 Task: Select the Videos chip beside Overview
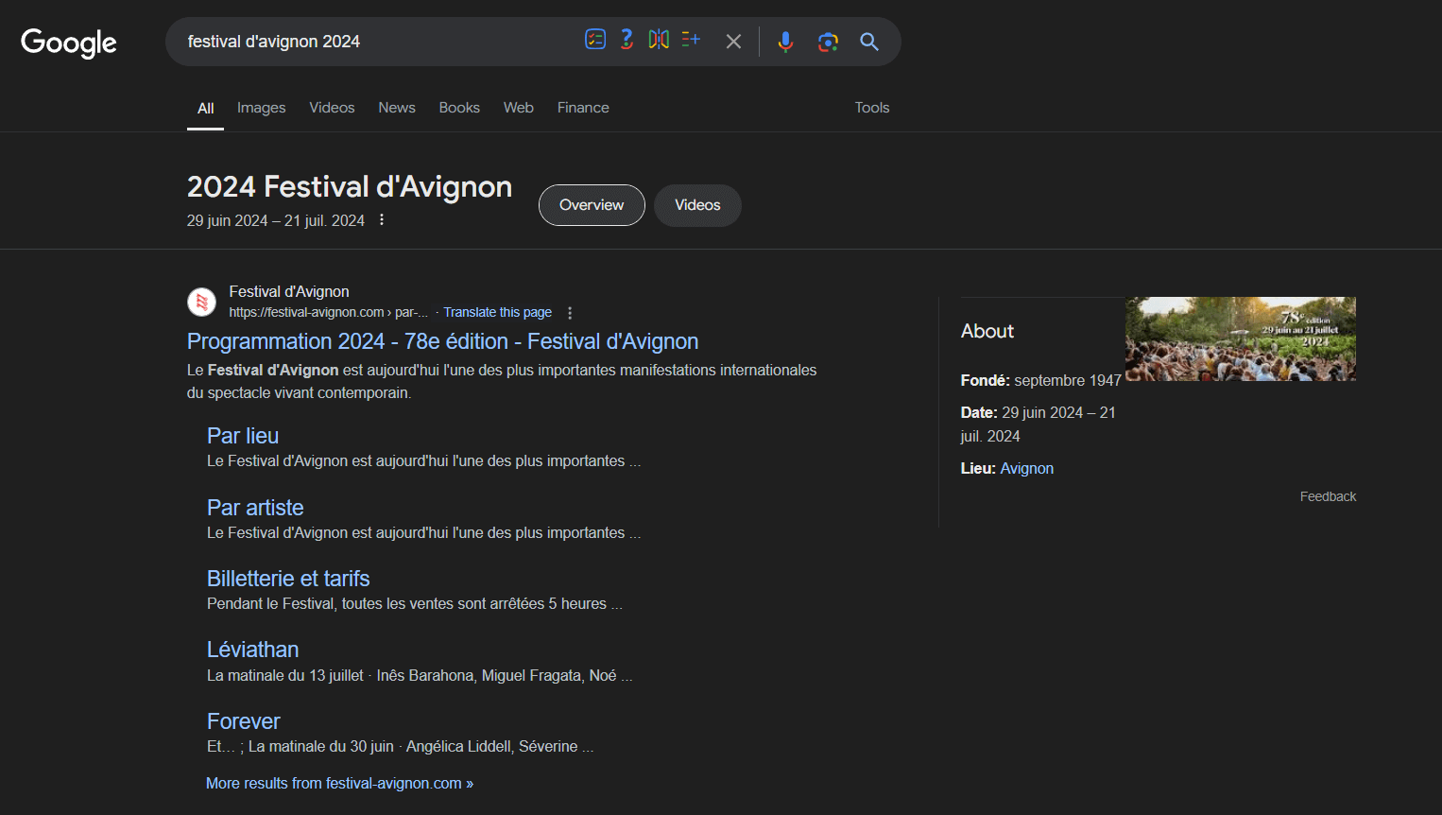(x=697, y=205)
